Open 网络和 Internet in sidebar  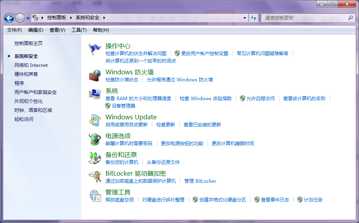click(31, 65)
